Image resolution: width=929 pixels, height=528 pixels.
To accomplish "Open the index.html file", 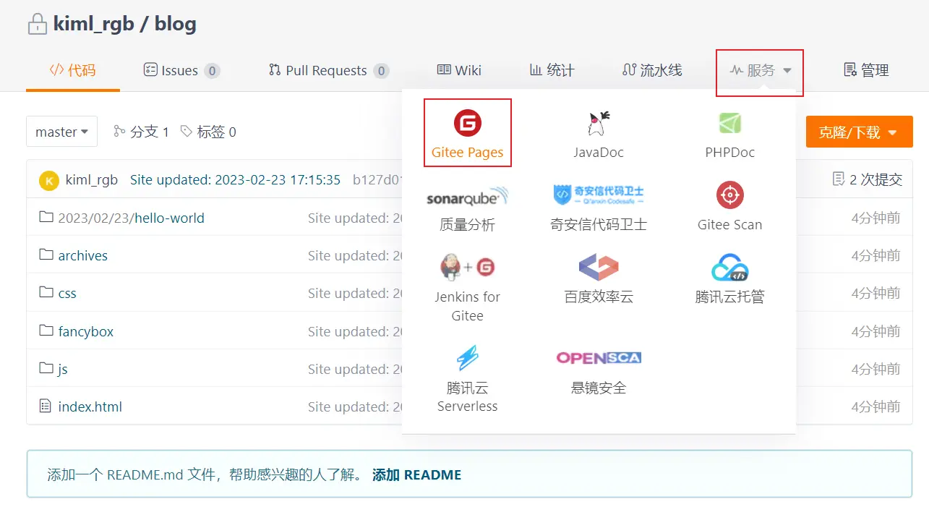I will pyautogui.click(x=90, y=406).
